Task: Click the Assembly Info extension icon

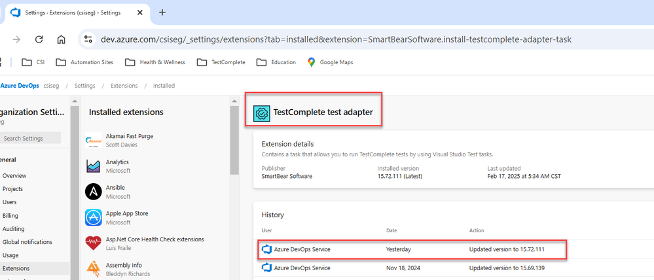Action: tap(93, 269)
